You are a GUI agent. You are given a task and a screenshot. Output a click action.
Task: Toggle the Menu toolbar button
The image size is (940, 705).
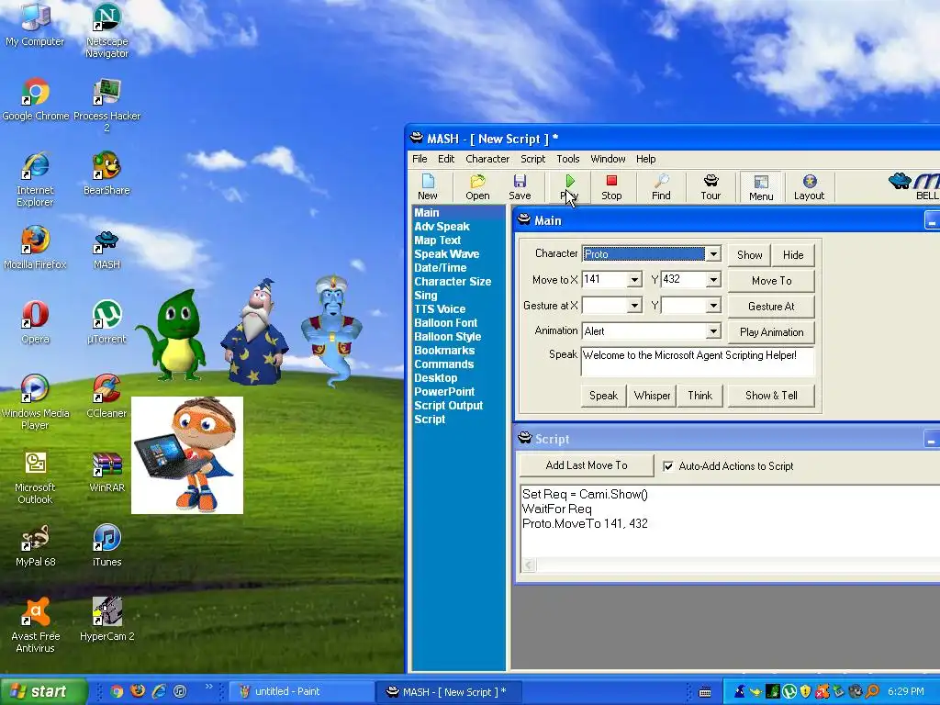(761, 187)
